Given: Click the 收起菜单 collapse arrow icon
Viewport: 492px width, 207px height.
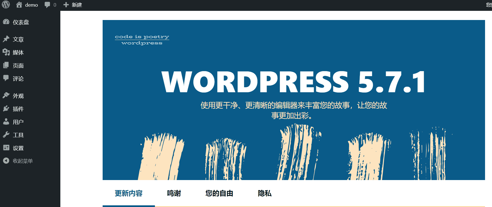Looking at the screenshot, I should pyautogui.click(x=6, y=161).
